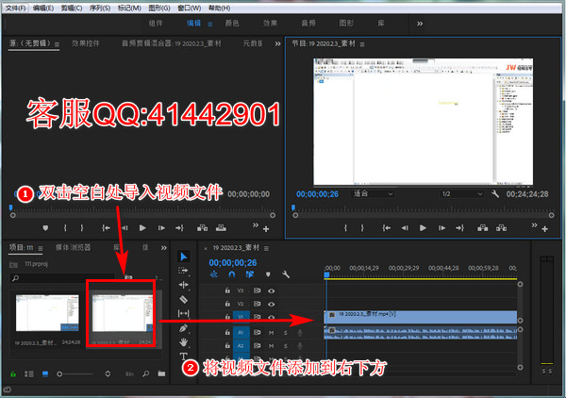Viewport: 566px width, 398px height.
Task: Hide track V3 with eye icon
Action: 271,290
